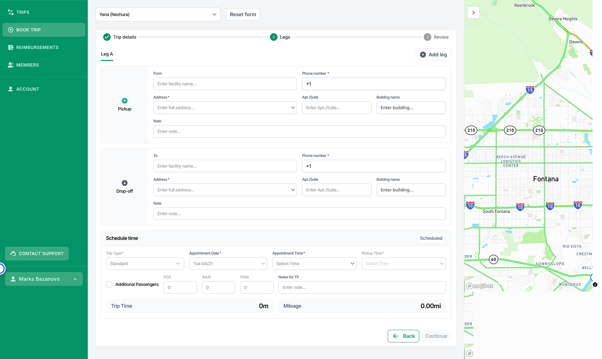Click the Account person icon

point(11,89)
